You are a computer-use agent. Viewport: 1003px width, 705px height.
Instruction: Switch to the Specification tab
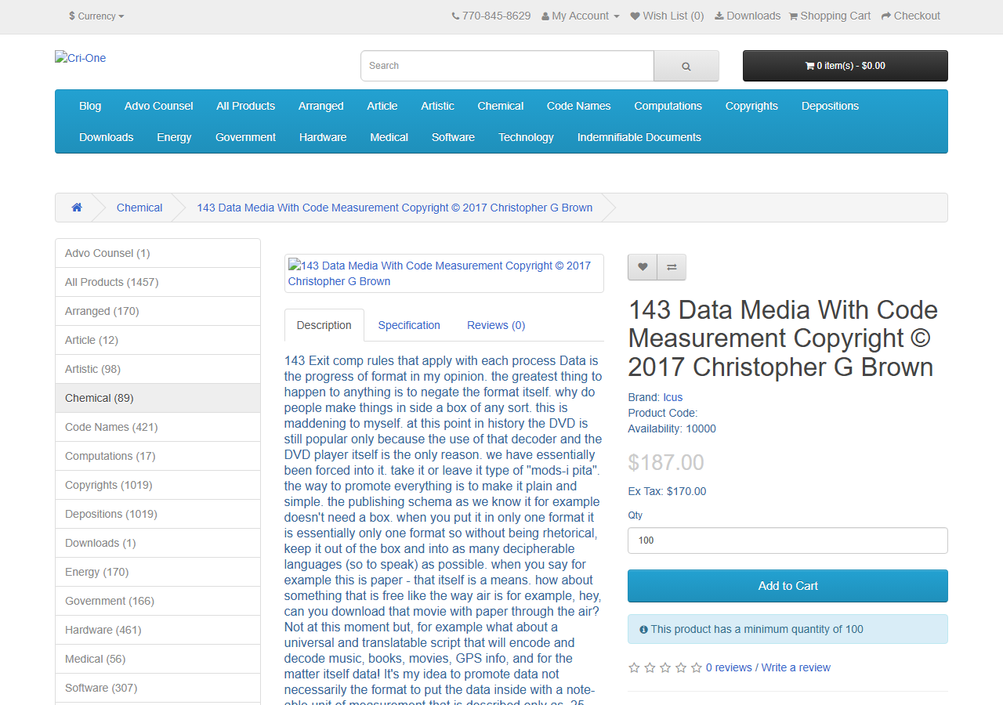pos(409,325)
